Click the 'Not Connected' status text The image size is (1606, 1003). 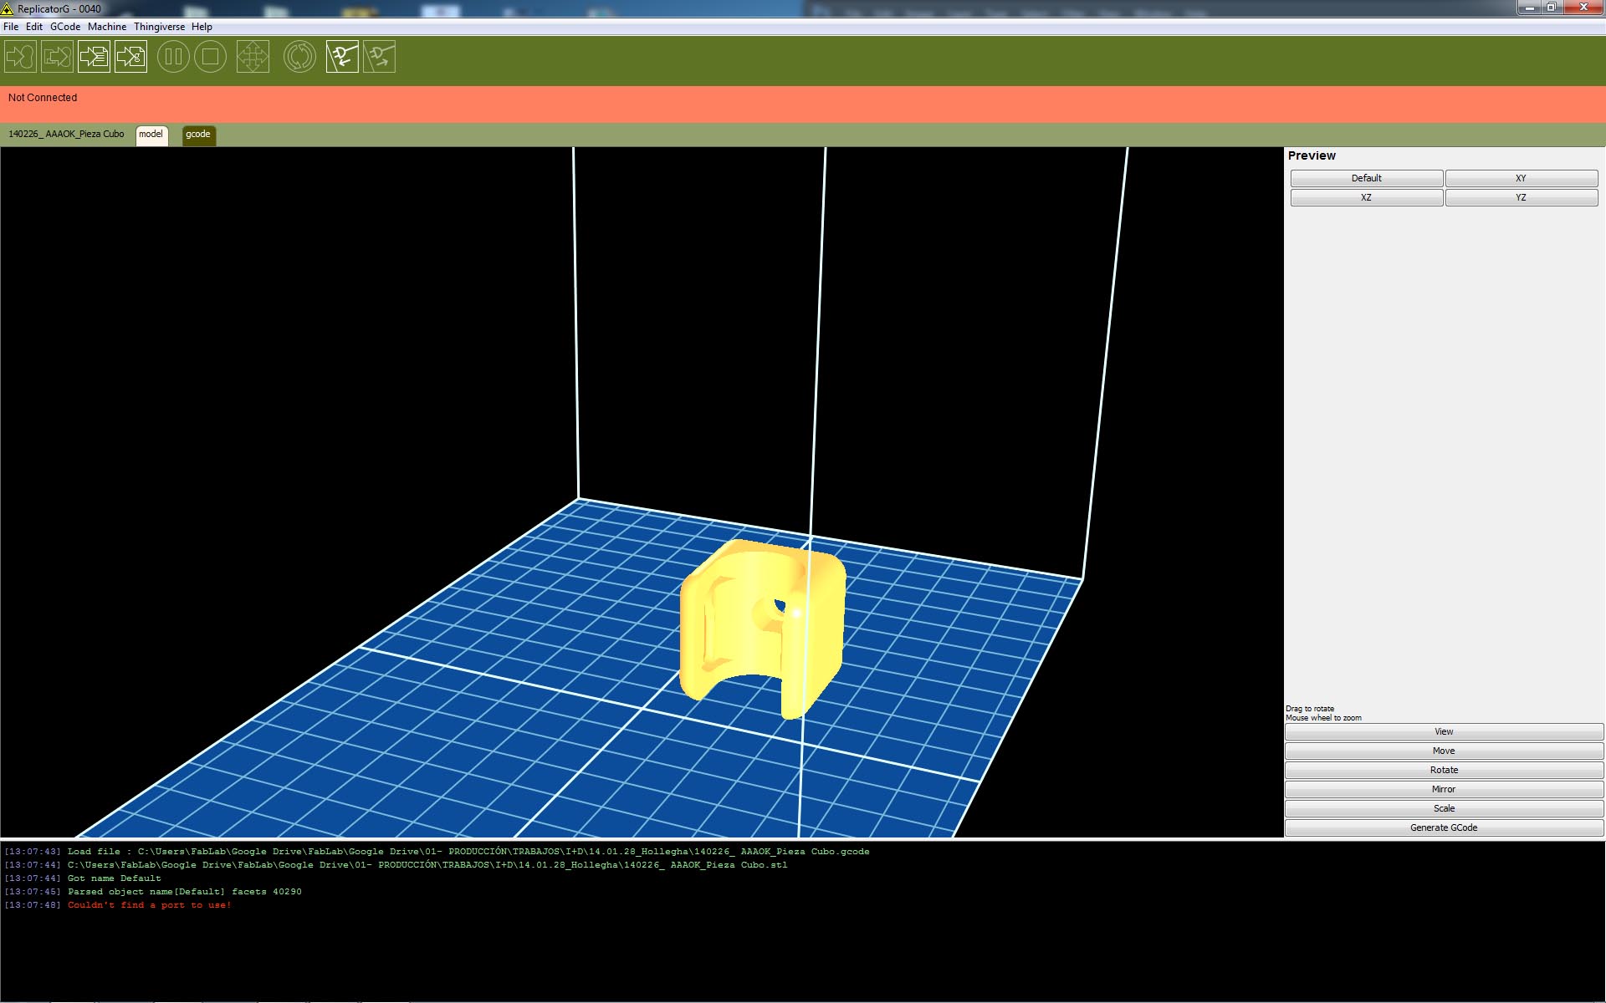tap(43, 98)
